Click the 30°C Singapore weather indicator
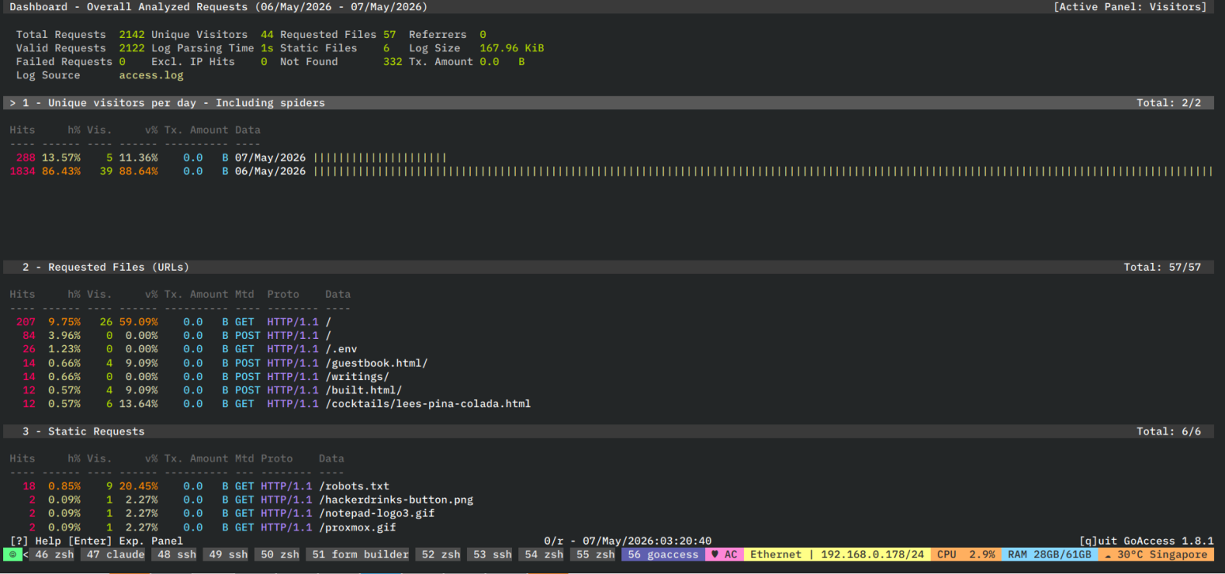This screenshot has width=1225, height=574. (1156, 555)
